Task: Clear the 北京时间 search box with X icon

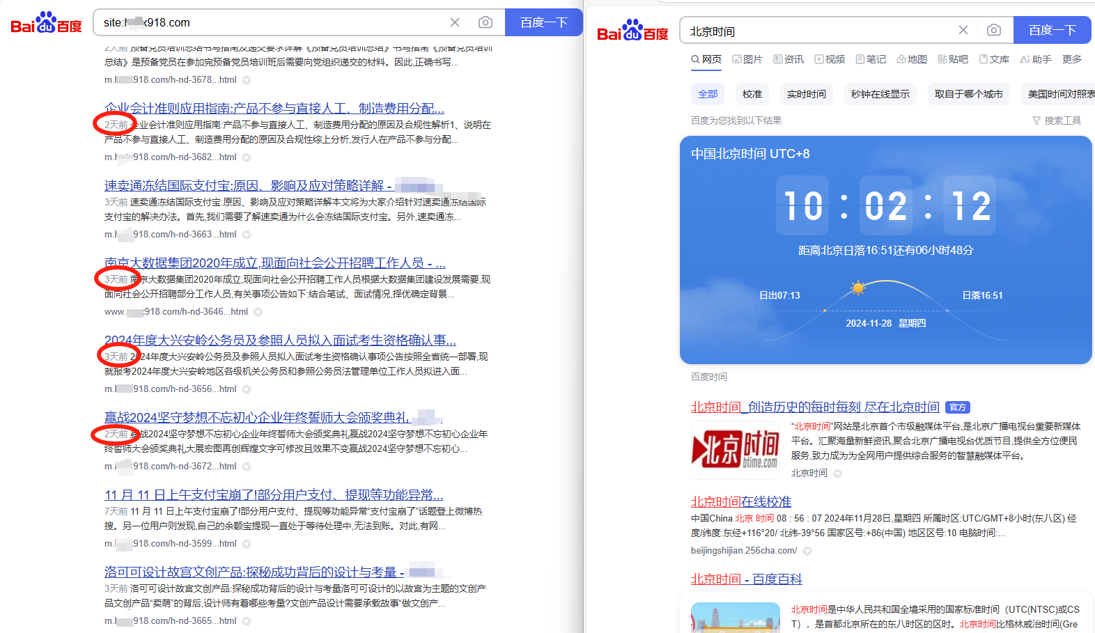Action: coord(963,30)
